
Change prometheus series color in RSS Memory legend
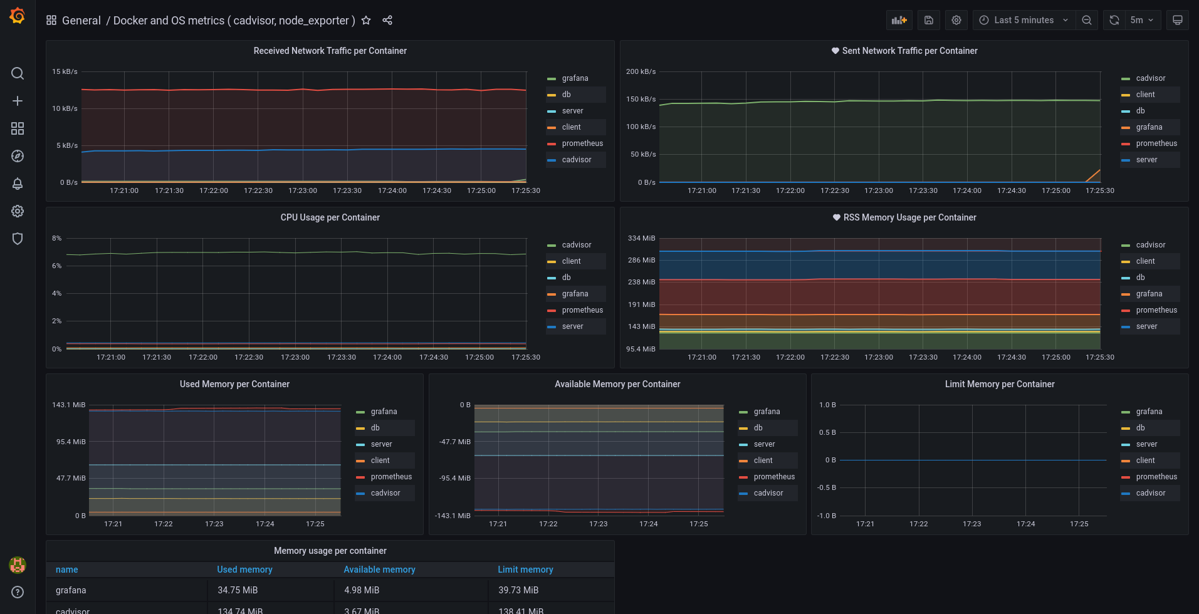coord(1126,311)
